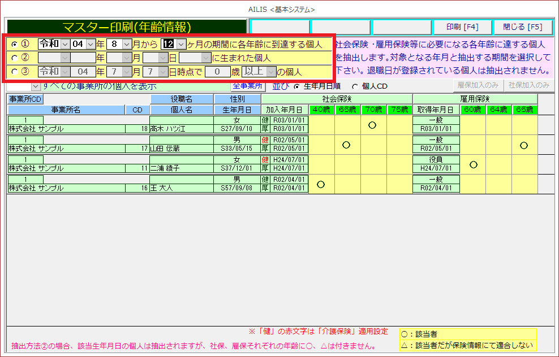Click the 0 歳 age input field
The image size is (559, 357).
tap(217, 72)
